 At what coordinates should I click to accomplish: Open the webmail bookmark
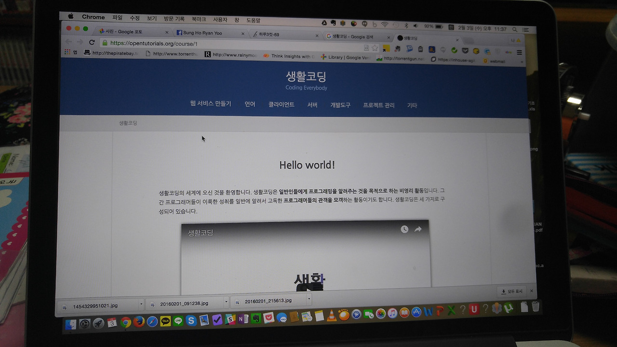[x=494, y=61]
